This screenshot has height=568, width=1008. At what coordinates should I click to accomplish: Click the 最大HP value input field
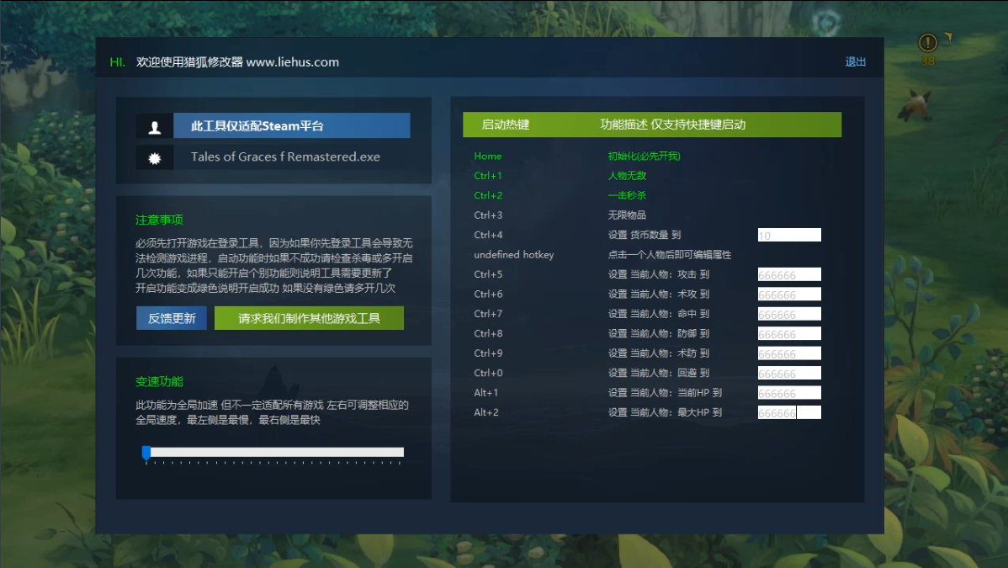pos(789,412)
